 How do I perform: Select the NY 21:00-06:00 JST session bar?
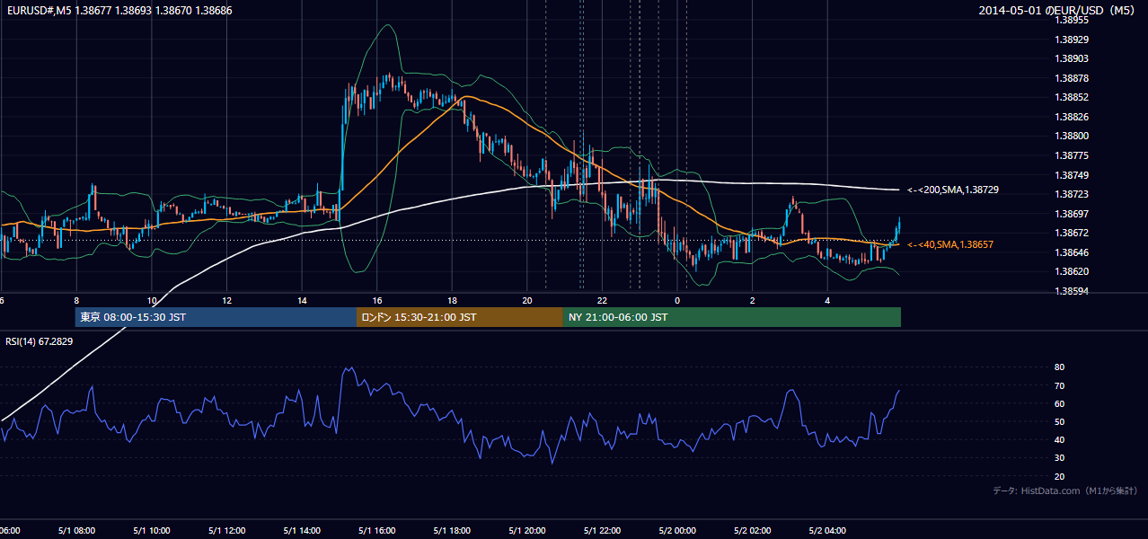732,317
